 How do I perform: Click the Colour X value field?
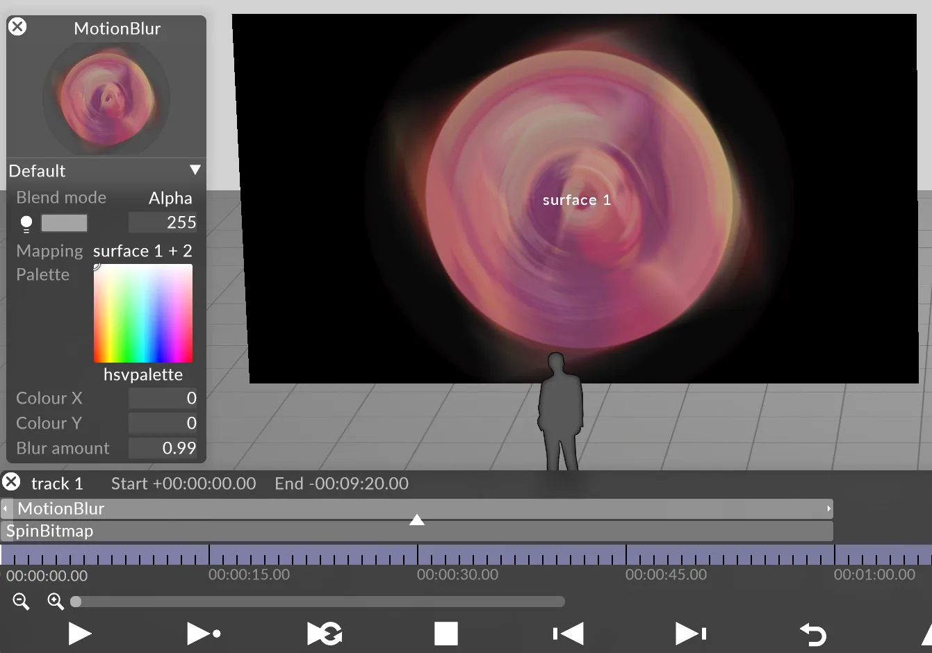pyautogui.click(x=163, y=398)
